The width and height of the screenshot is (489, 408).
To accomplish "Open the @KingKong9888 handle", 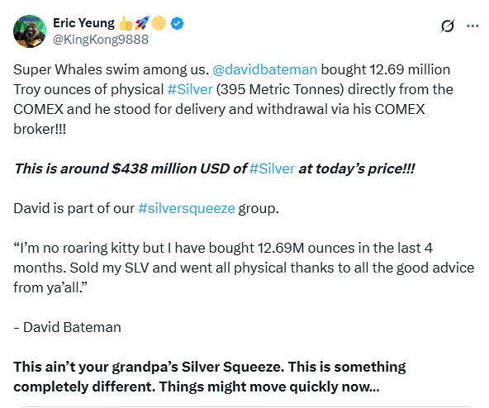I will [101, 40].
